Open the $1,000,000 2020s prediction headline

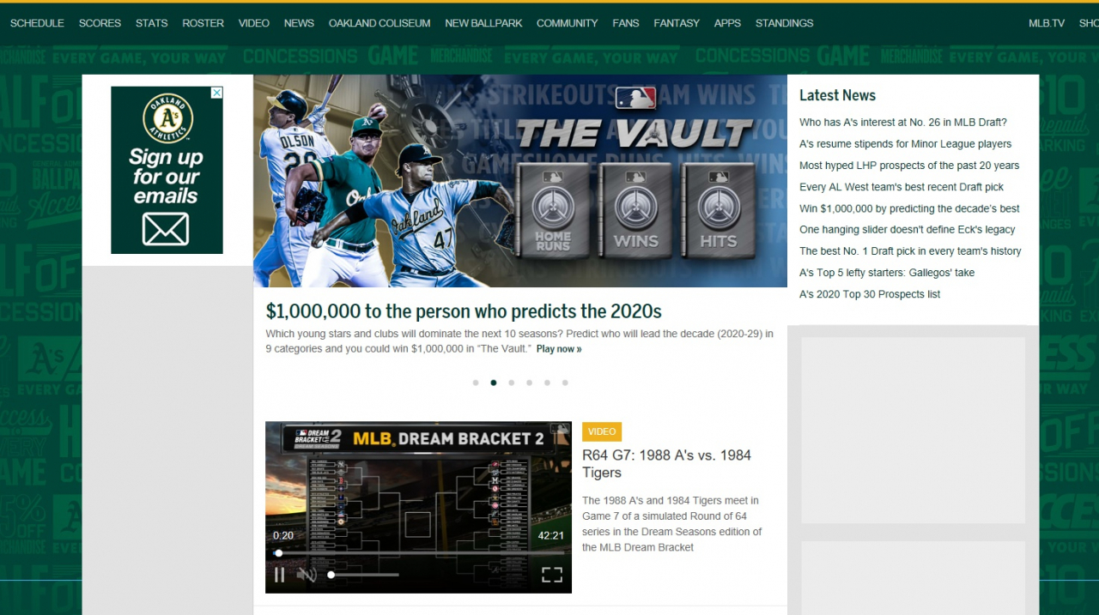tap(464, 311)
